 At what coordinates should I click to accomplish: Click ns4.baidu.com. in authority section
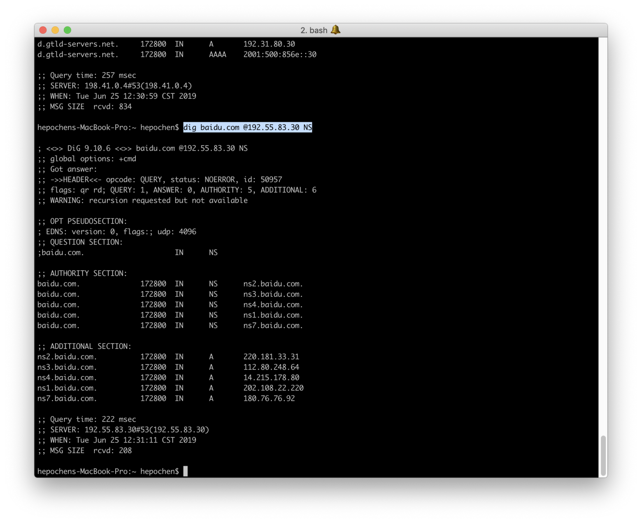273,305
